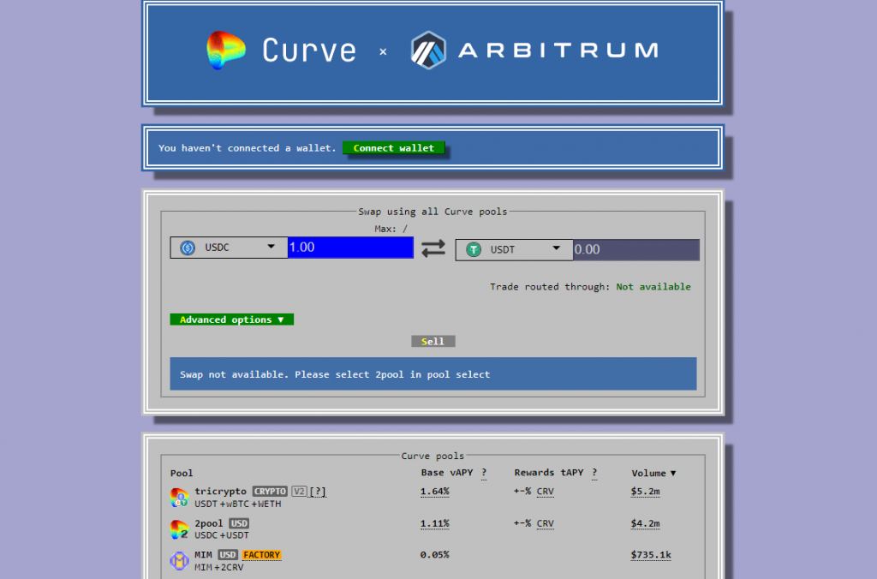This screenshot has width=877, height=579.
Task: Click the USD tag on MIM
Action: click(228, 554)
